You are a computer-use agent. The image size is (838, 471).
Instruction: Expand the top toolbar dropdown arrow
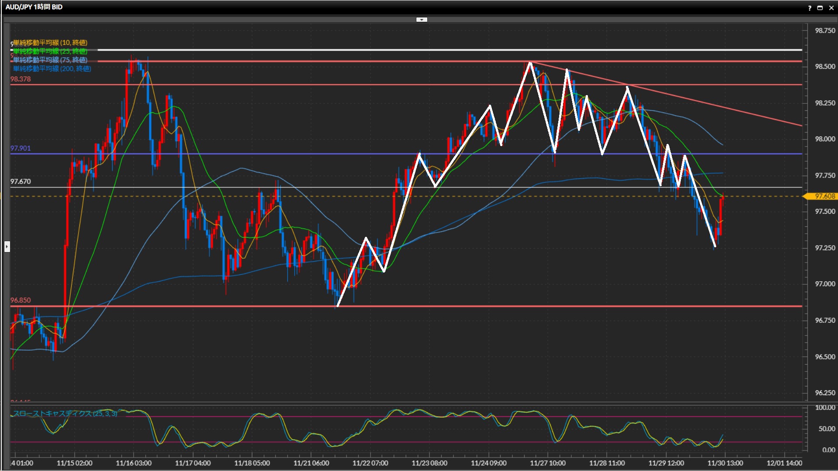pyautogui.click(x=422, y=20)
